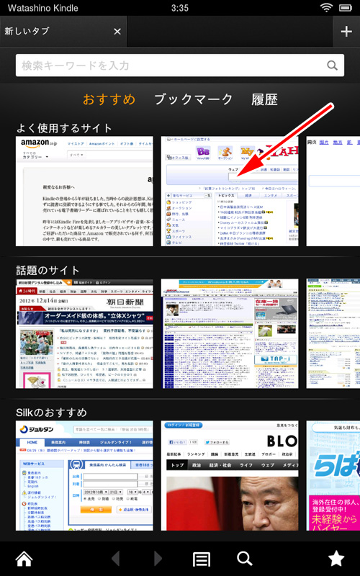Select the おすすめ tab
Image resolution: width=360 pixels, height=576 pixels.
click(x=109, y=99)
